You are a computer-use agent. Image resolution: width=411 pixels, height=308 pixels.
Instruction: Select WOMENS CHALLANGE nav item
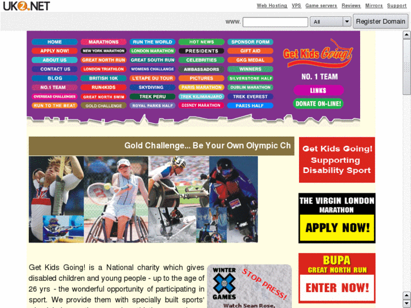coord(152,69)
